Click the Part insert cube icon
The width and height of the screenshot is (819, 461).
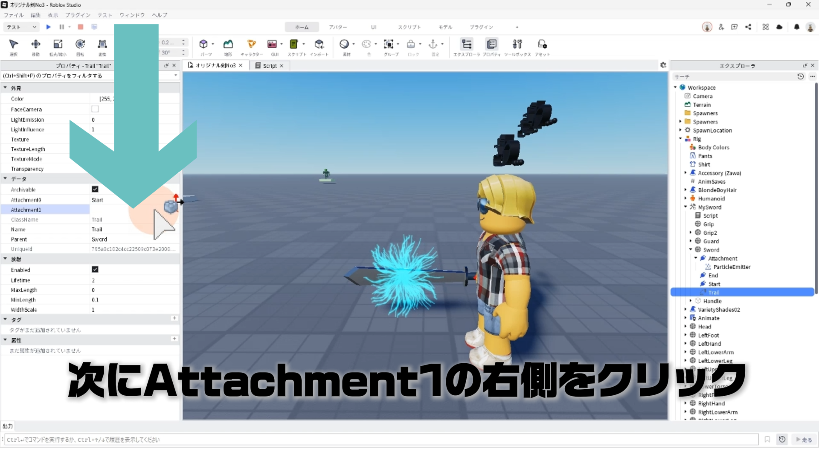203,44
